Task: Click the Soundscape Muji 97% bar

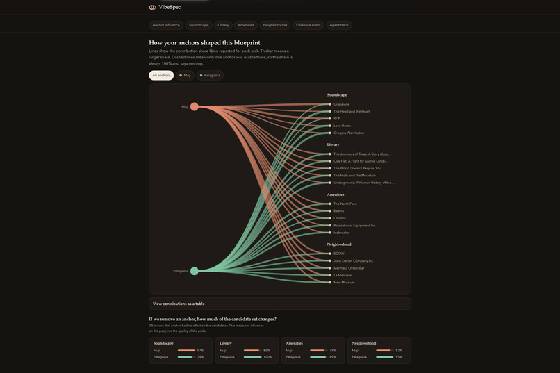Action: 186,351
